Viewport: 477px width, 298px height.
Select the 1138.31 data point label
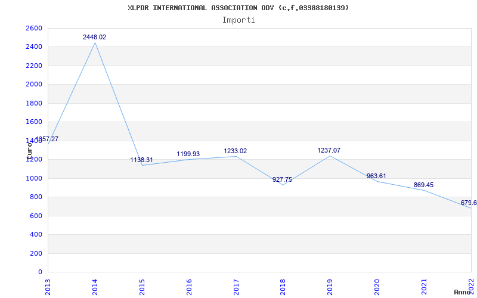(141, 160)
